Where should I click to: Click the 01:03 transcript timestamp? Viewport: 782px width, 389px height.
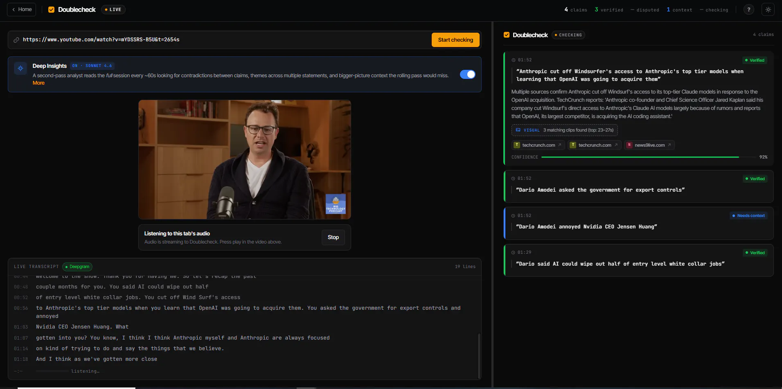pyautogui.click(x=21, y=327)
